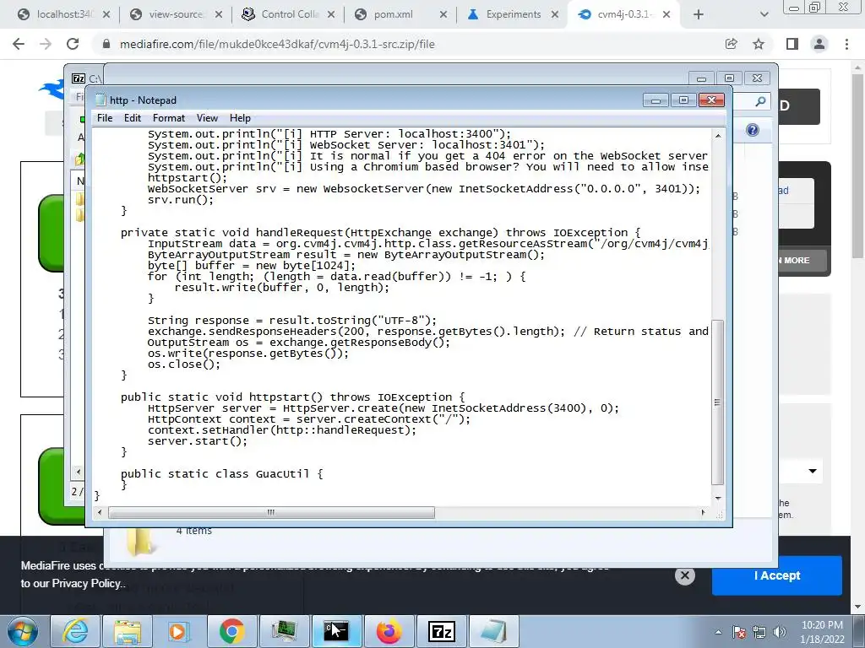
Task: Open Notepad Help menu
Action: (x=240, y=118)
